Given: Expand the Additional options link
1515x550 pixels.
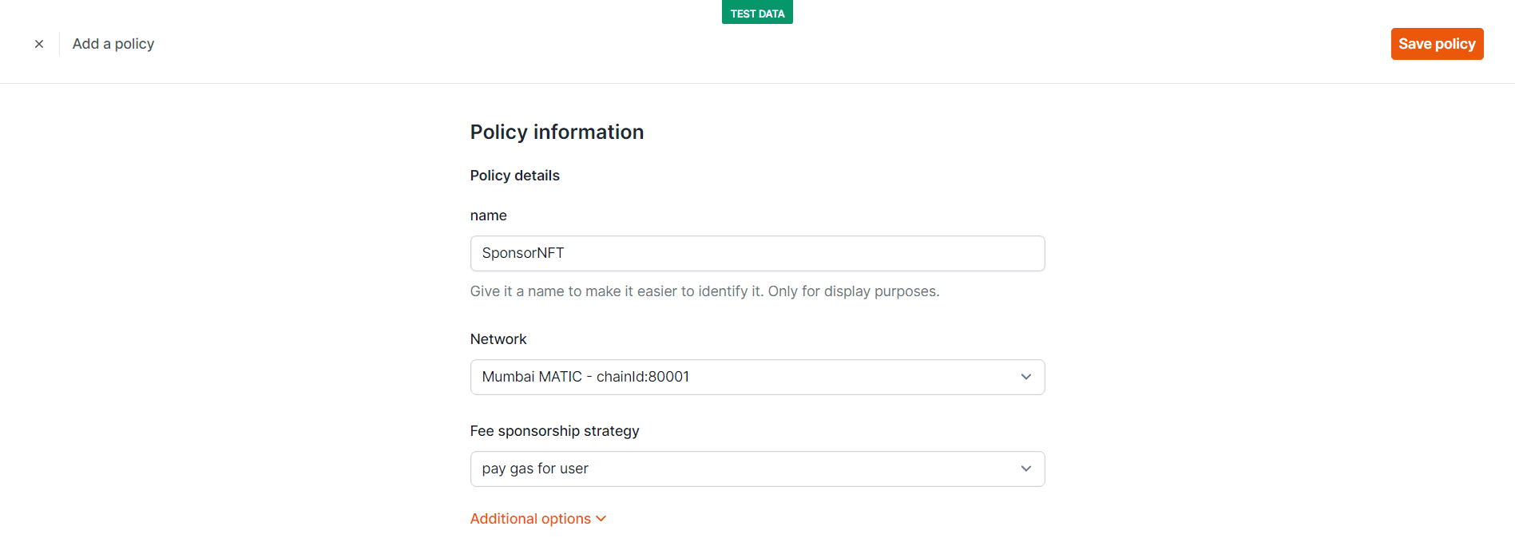Looking at the screenshot, I should click(x=530, y=519).
